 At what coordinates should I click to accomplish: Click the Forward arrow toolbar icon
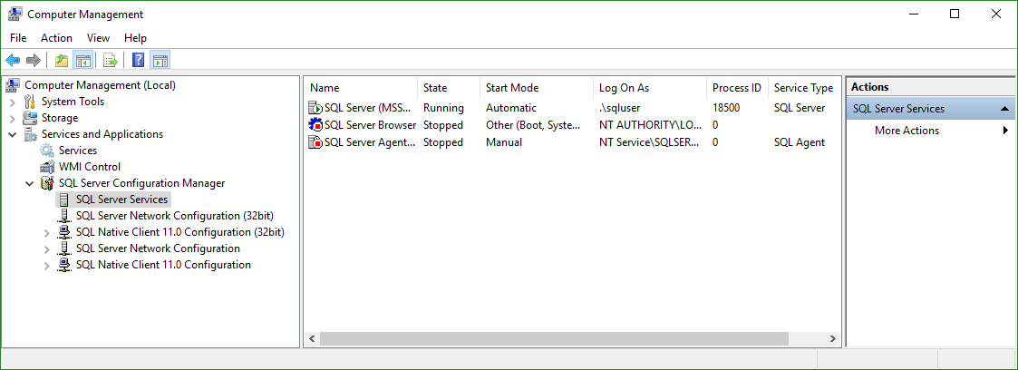coord(34,61)
